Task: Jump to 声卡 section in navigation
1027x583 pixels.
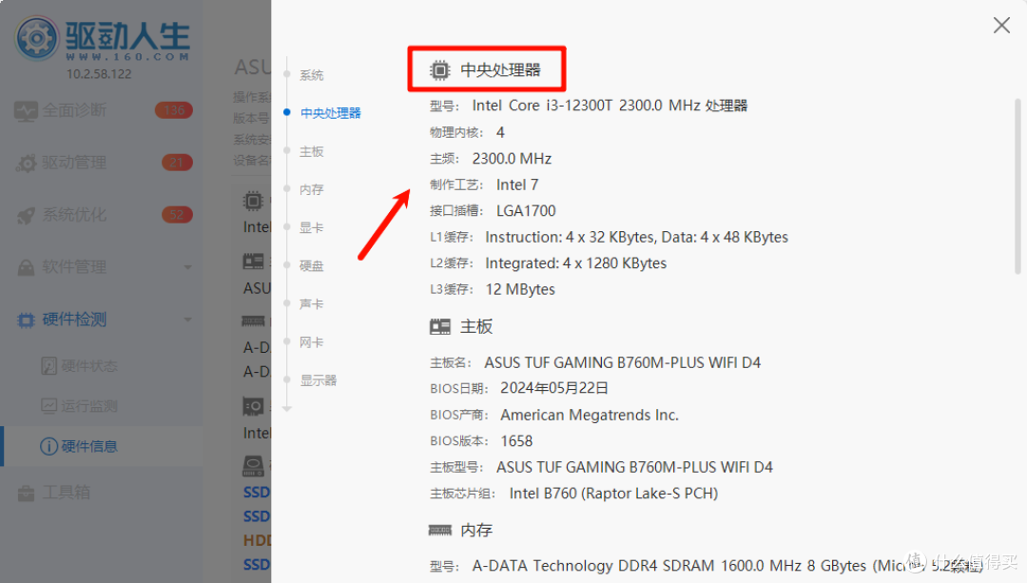Action: point(312,304)
